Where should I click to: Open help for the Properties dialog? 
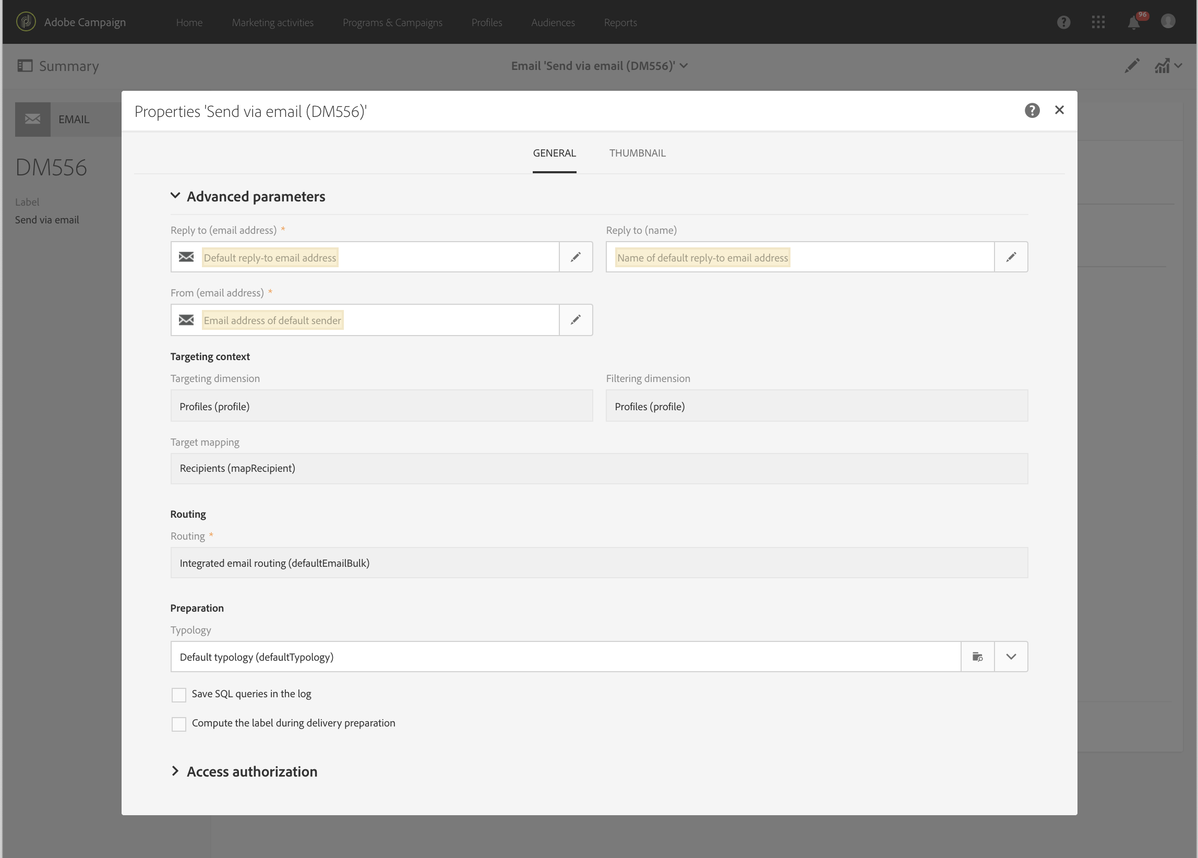point(1032,111)
